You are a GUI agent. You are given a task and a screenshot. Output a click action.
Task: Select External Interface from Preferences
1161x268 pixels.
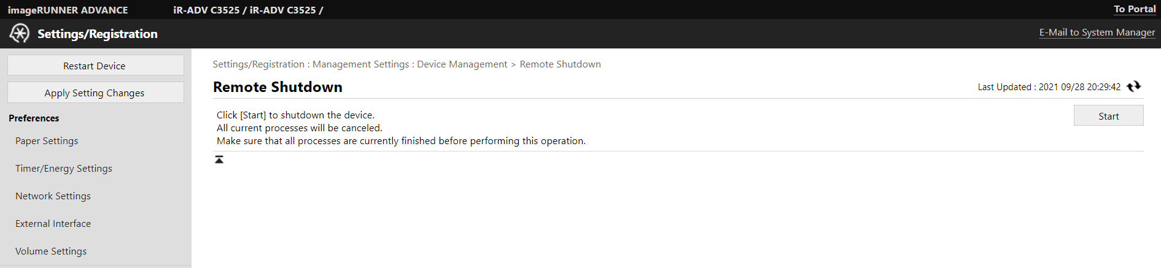pyautogui.click(x=53, y=224)
